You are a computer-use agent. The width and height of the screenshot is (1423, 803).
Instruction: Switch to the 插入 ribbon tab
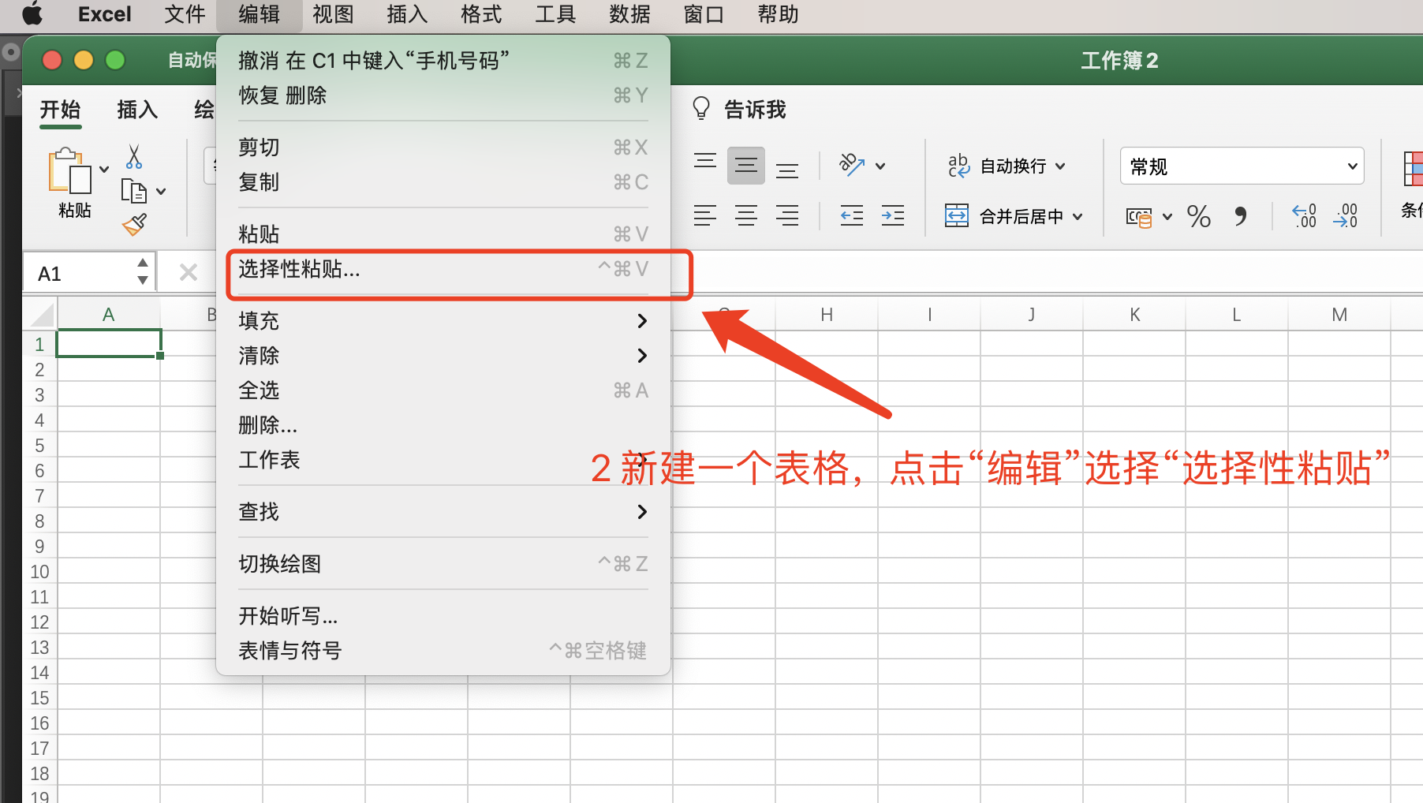tap(138, 110)
